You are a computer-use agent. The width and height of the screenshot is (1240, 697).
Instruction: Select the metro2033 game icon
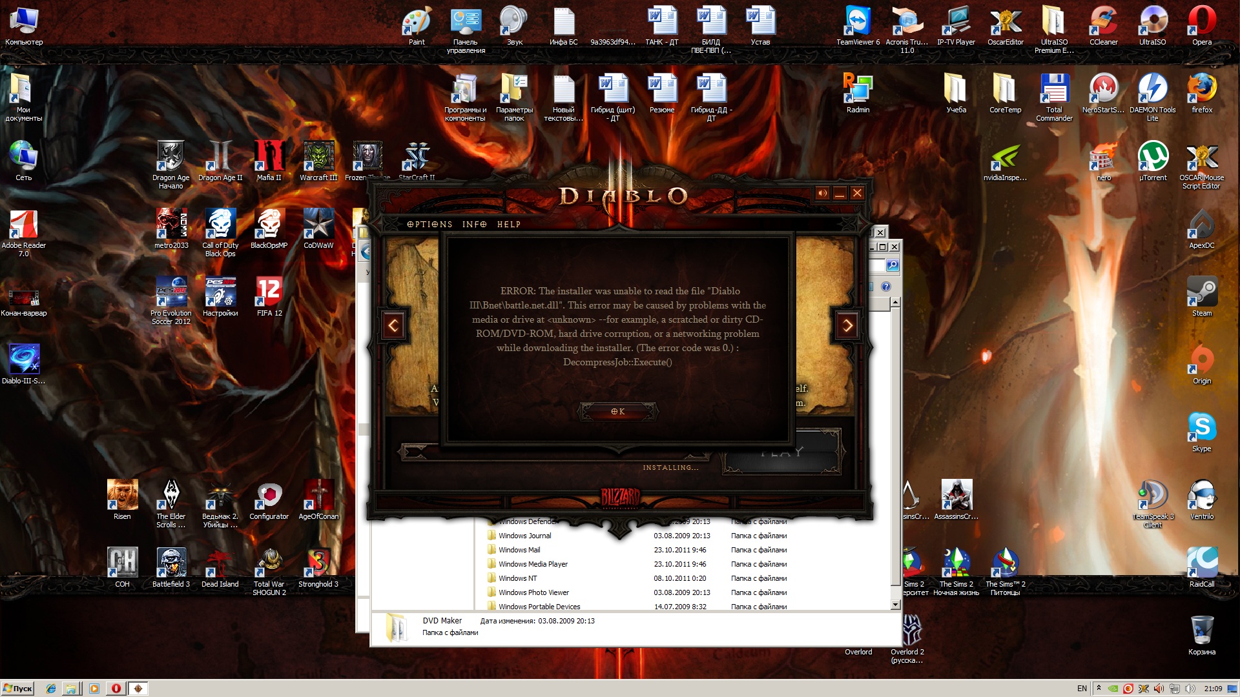coord(171,229)
